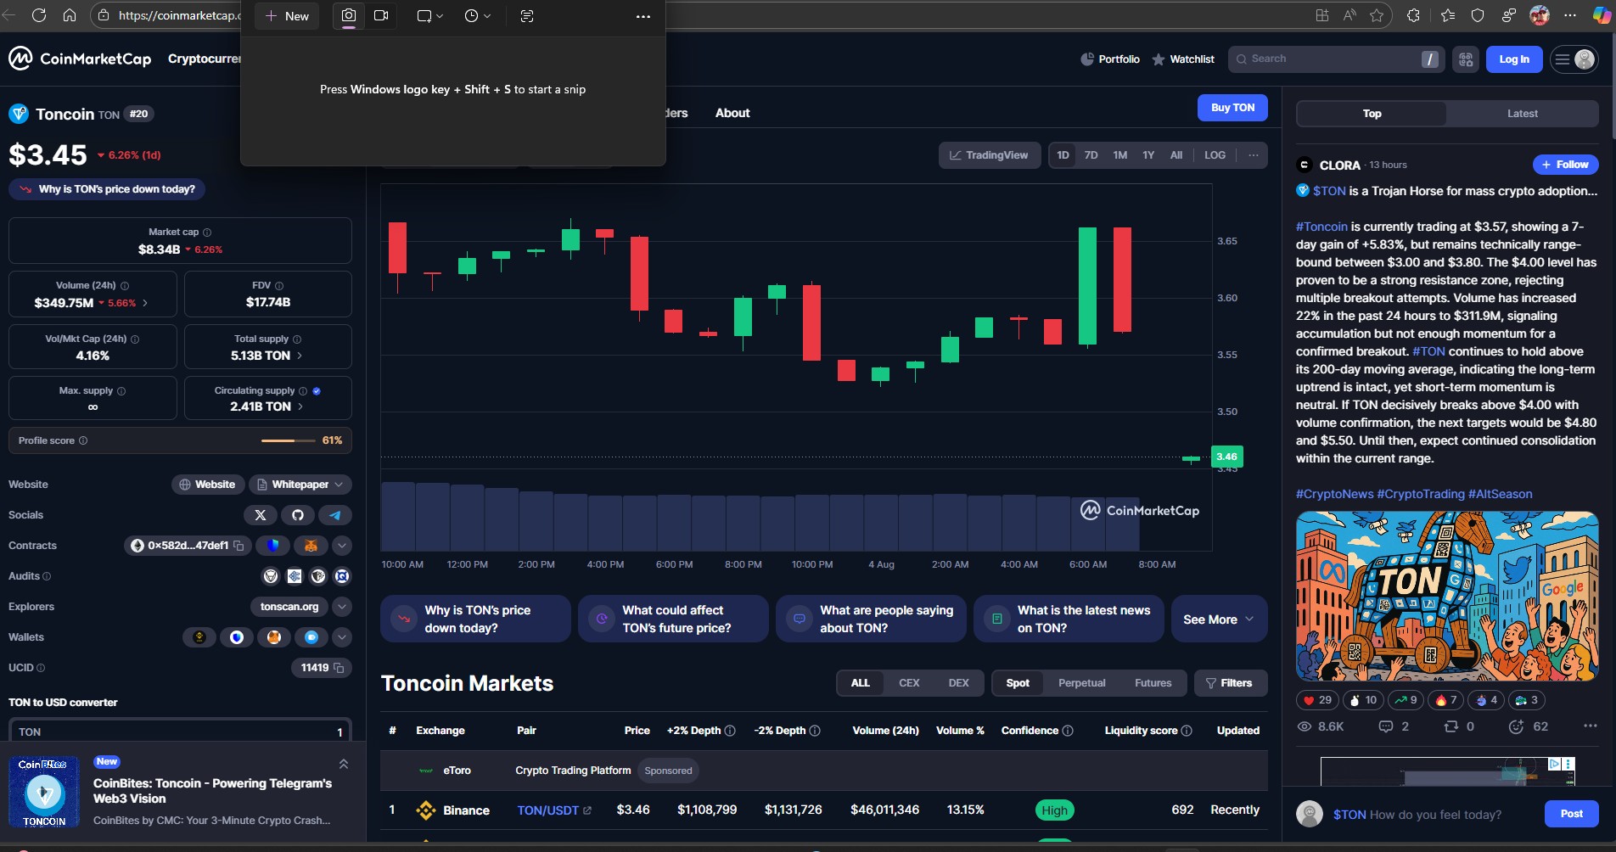Open the TON/USDT pair link on Binance

(554, 810)
